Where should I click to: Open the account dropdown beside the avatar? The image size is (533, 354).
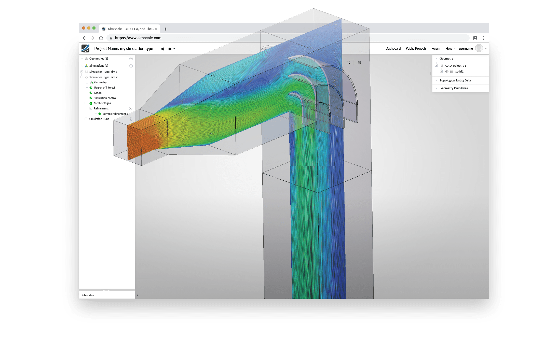click(486, 48)
